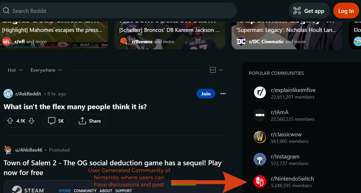The image size is (361, 193).
Task: Open the post overflow menu
Action: pos(223,94)
